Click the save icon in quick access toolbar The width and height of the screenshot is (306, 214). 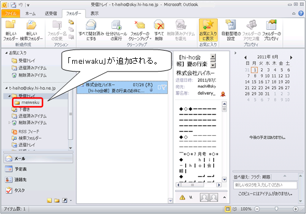[x=13, y=4]
